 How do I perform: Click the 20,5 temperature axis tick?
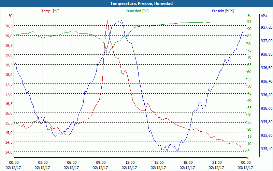click(9, 26)
